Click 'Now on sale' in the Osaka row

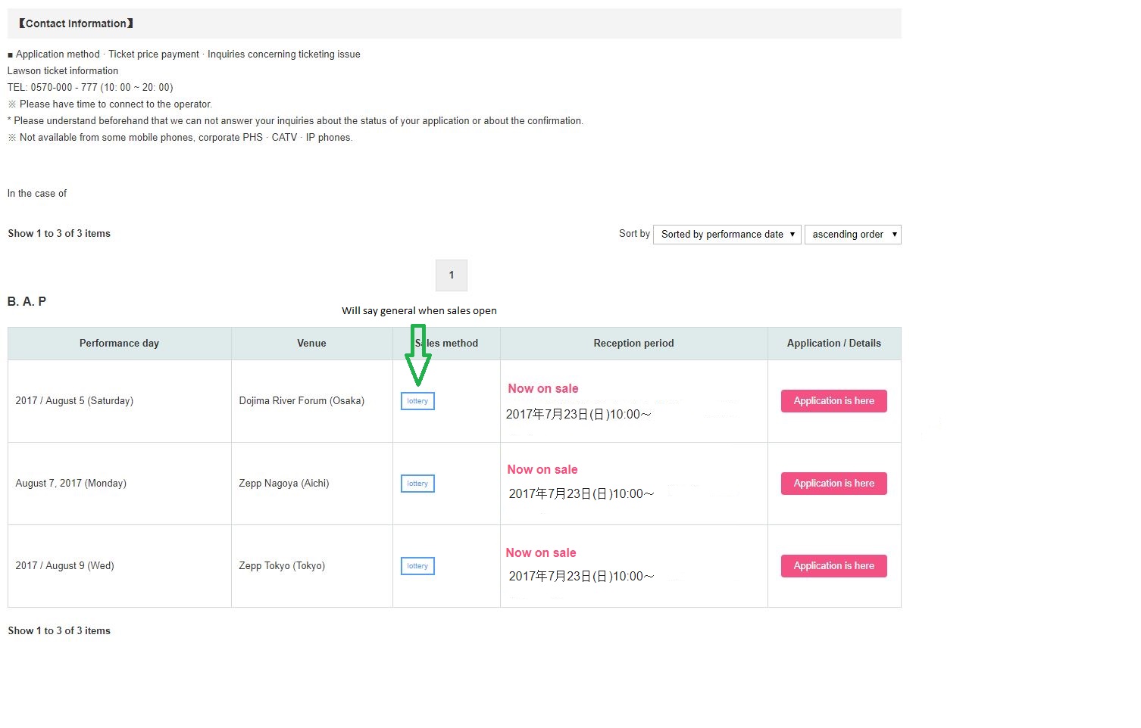[543, 389]
